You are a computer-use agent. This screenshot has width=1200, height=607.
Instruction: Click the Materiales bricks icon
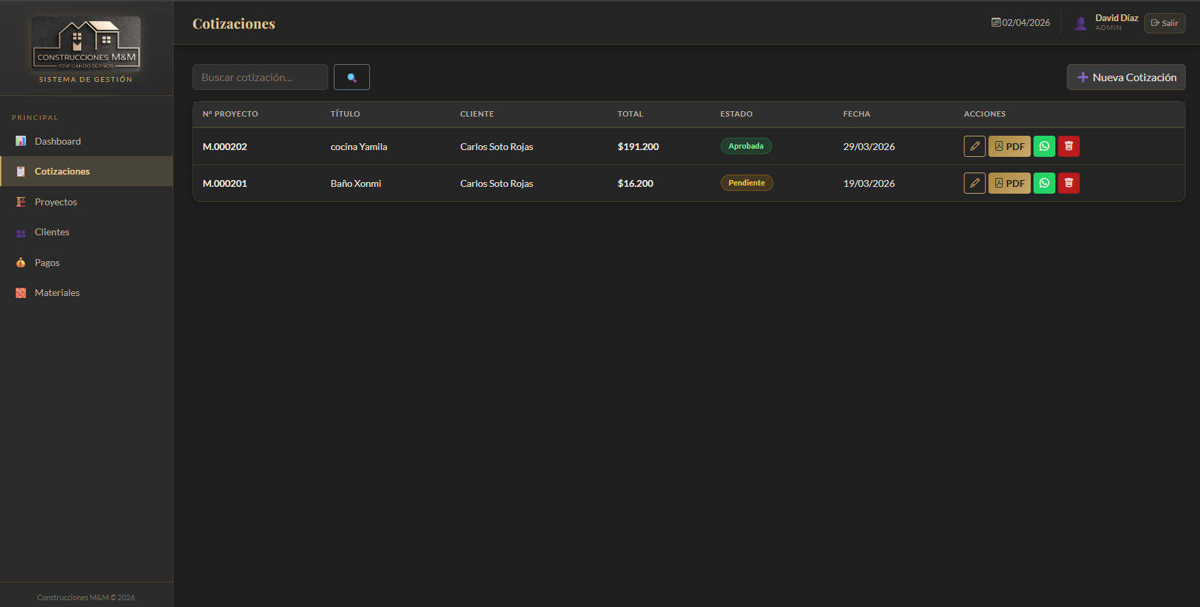tap(20, 293)
